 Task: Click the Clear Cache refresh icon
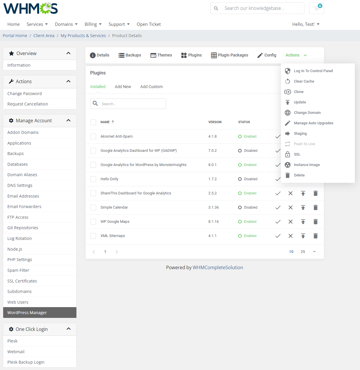287,81
